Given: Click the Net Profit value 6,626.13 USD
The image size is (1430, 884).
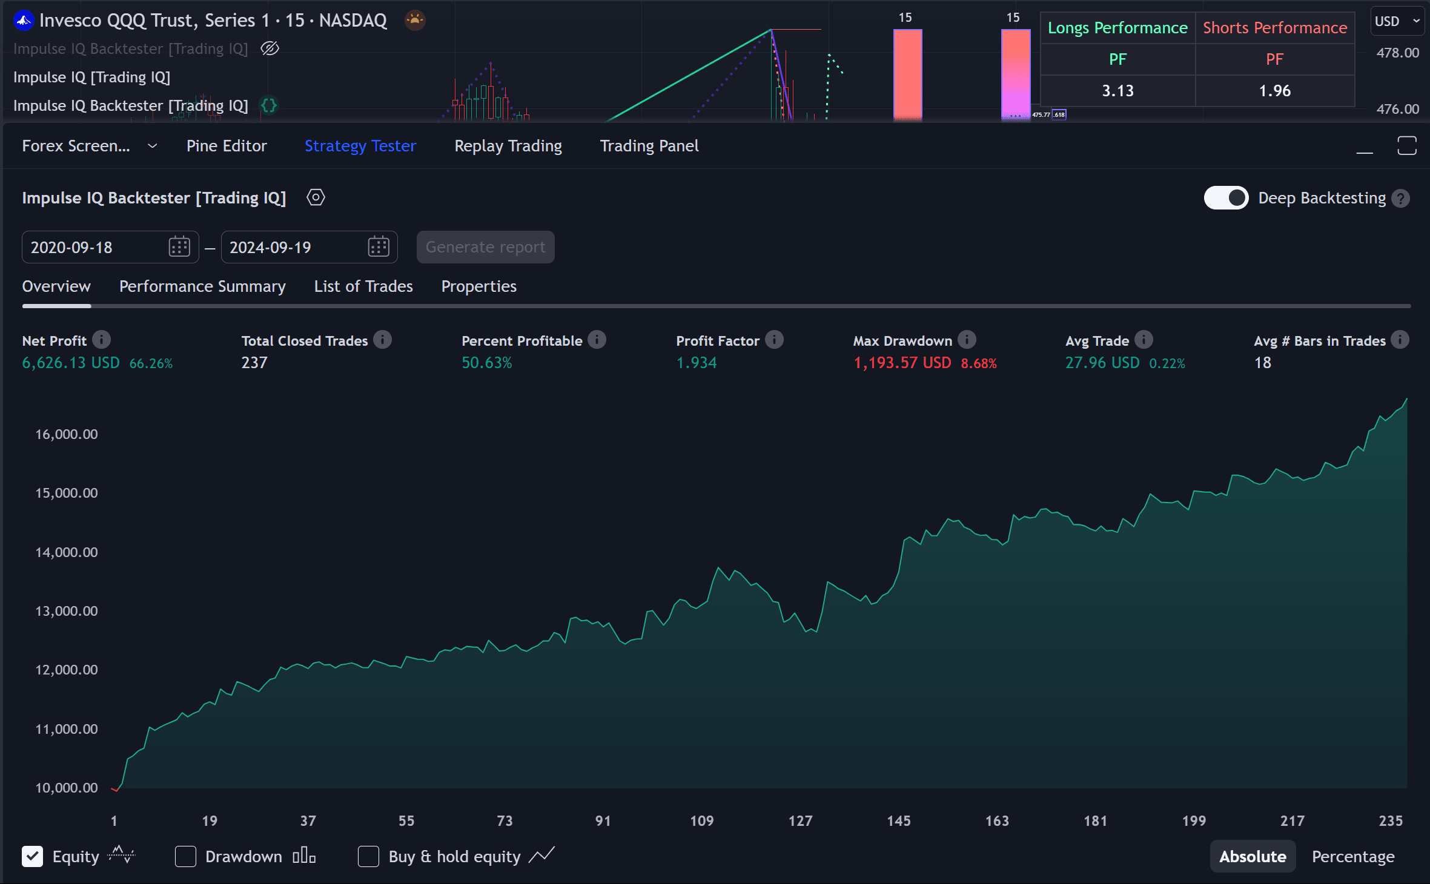Looking at the screenshot, I should (71, 363).
